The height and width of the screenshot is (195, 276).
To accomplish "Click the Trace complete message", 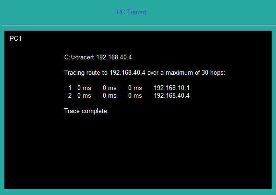I will 86,111.
